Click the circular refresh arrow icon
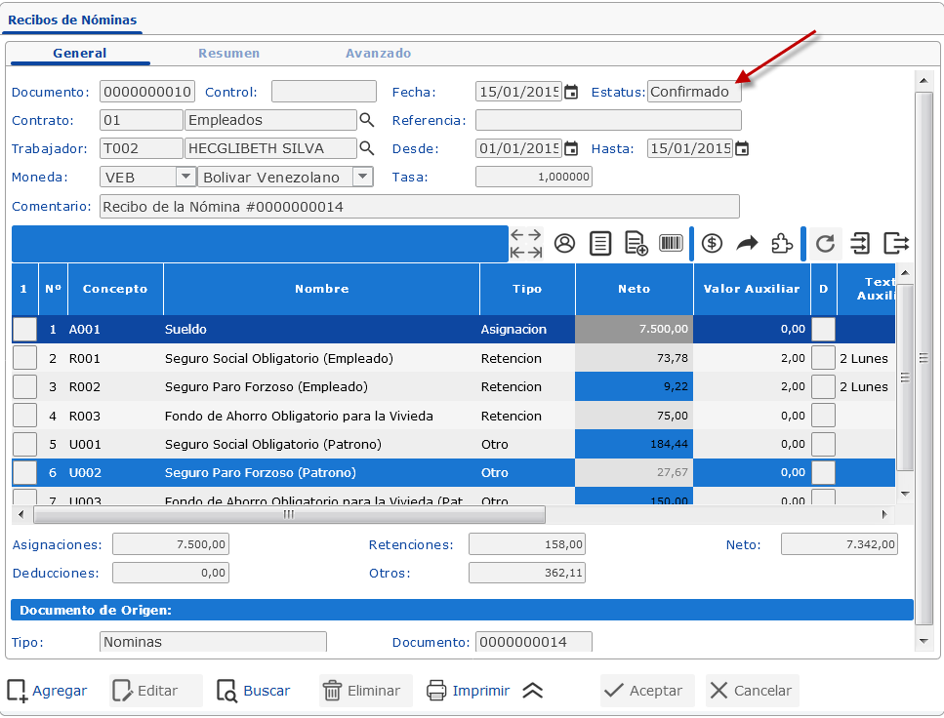 [x=825, y=244]
